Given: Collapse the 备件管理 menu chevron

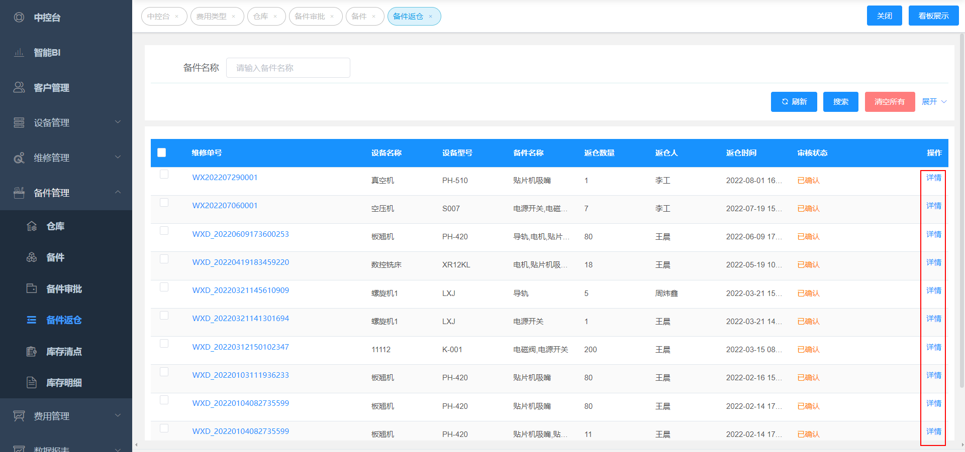Looking at the screenshot, I should tap(118, 192).
